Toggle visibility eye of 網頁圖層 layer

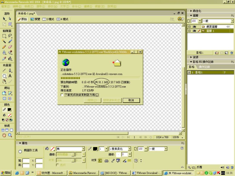click(x=194, y=27)
